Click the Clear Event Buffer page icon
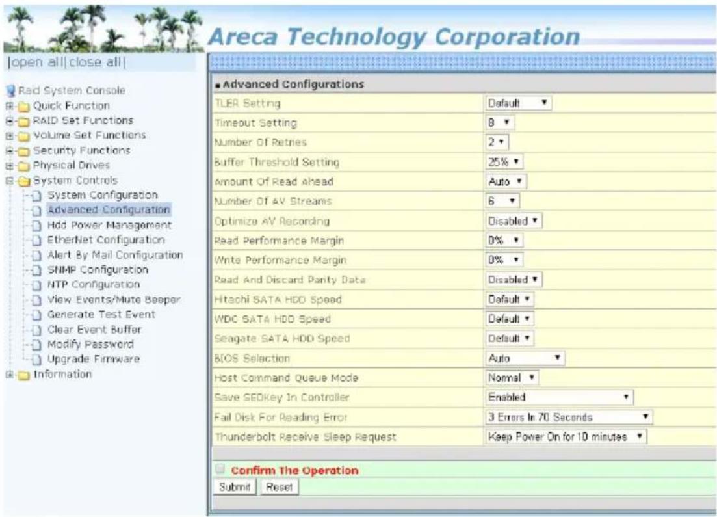Screen dimensions: 717x517 37,330
